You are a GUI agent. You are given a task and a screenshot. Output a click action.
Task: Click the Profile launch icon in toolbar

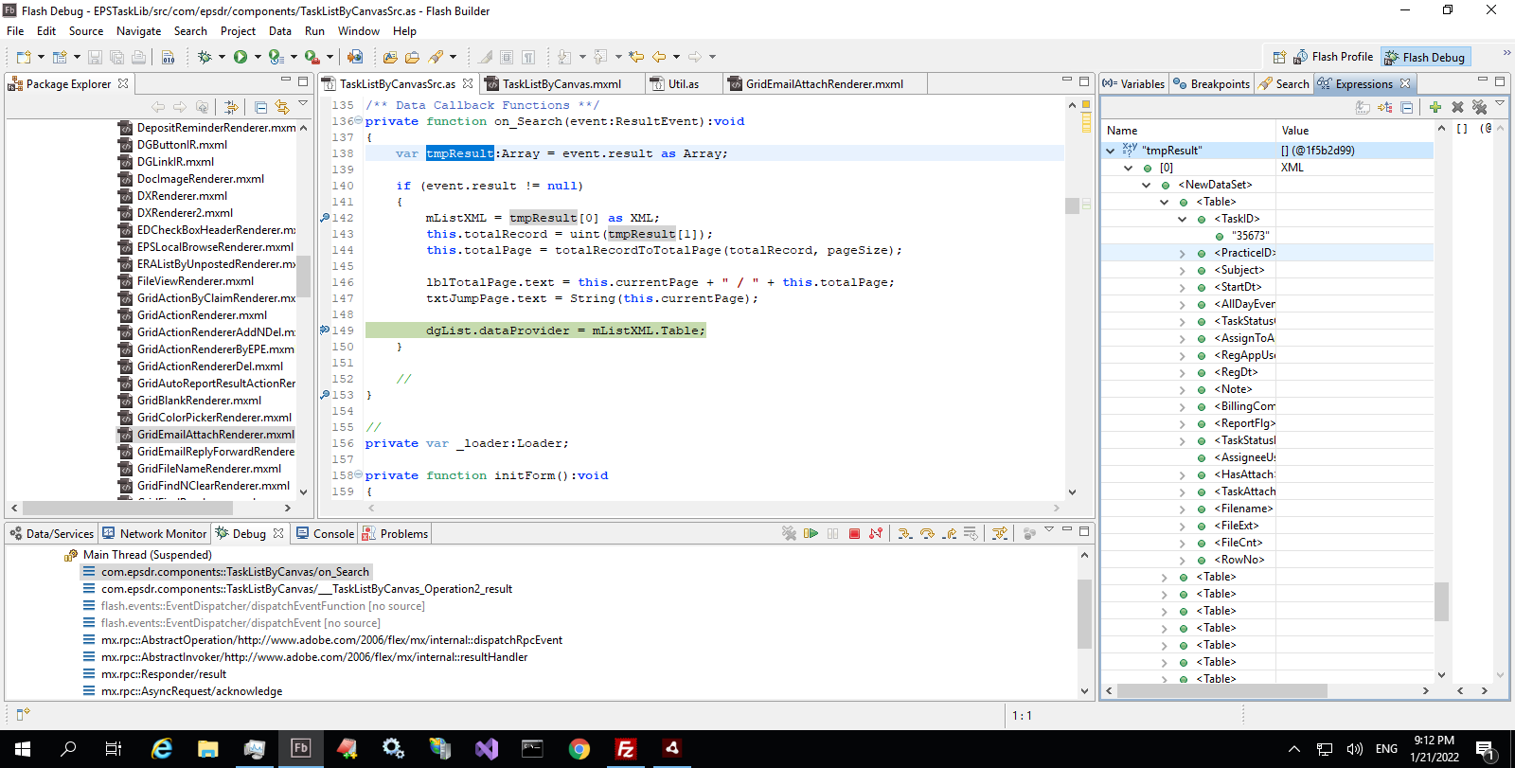(276, 57)
